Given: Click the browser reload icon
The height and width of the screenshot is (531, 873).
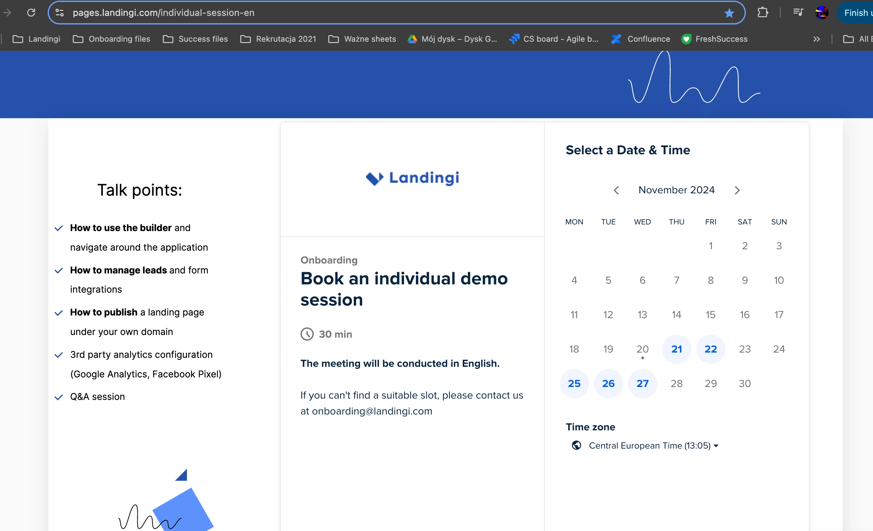Looking at the screenshot, I should [31, 13].
